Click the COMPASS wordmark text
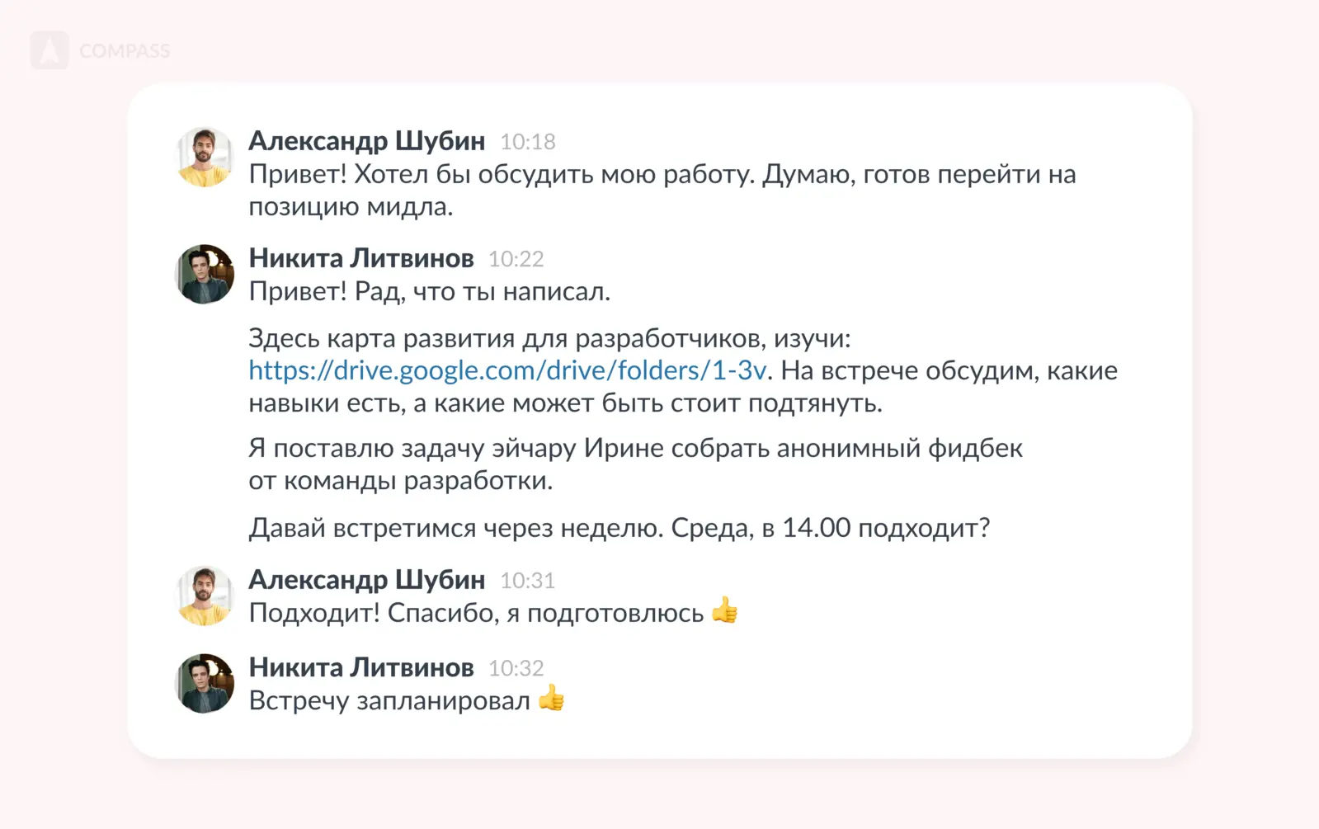Screen dimensions: 1319x829 (x=125, y=51)
